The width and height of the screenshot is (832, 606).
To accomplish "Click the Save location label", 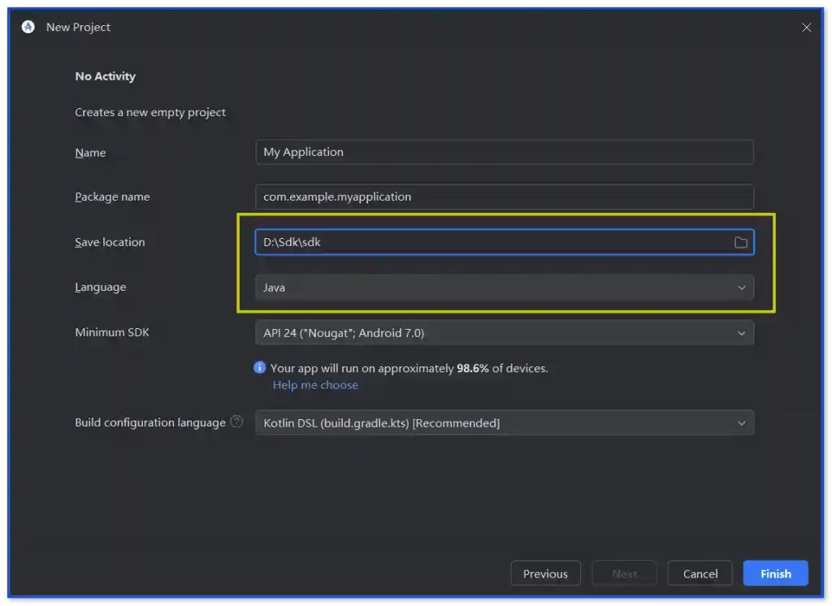I will (110, 242).
